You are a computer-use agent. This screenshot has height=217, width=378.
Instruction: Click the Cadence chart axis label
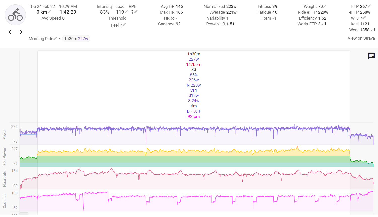click(x=5, y=201)
